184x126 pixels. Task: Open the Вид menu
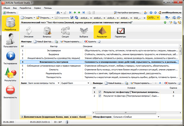[15, 8]
